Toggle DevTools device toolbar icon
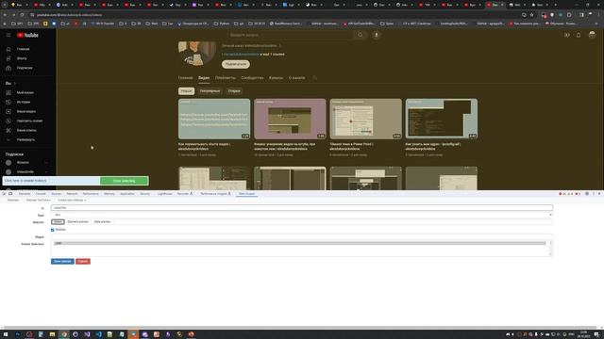Image resolution: width=604 pixels, height=339 pixels. 10,194
